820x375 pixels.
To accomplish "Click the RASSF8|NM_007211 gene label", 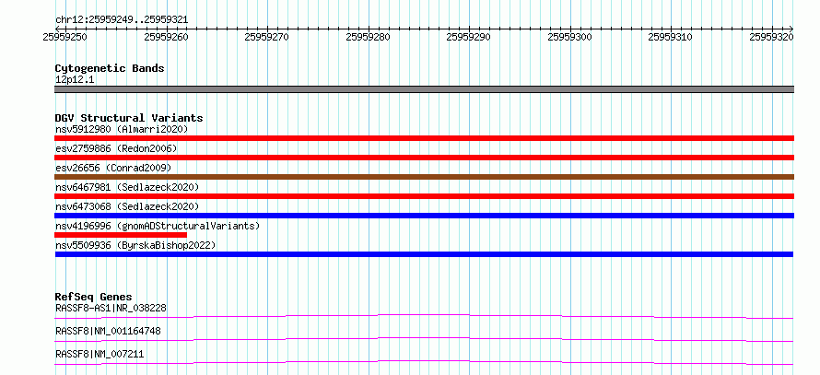I will click(100, 354).
